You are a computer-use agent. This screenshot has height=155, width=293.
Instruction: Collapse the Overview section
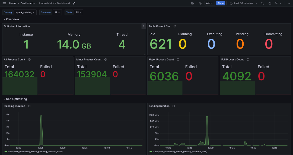pyautogui.click(x=11, y=19)
